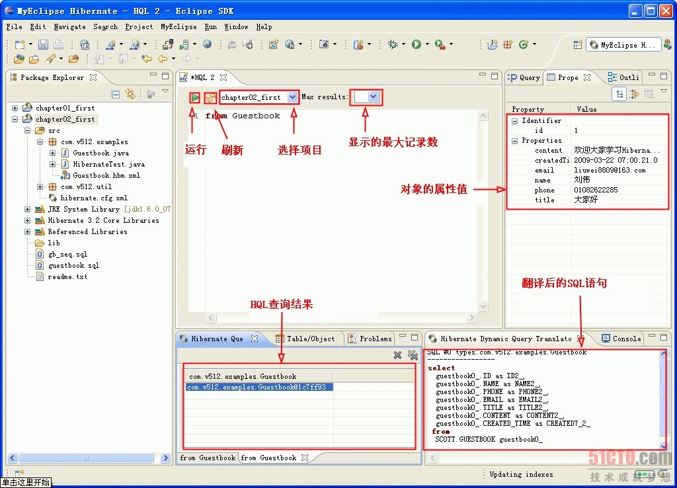The height and width of the screenshot is (488, 677).
Task: Click the Package Explorer horizontal scrollbar
Action: tap(86, 458)
